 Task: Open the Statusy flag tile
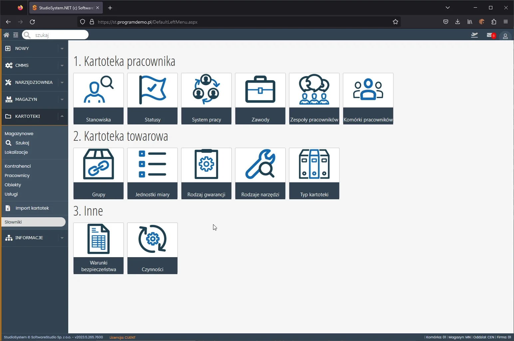[x=152, y=98]
